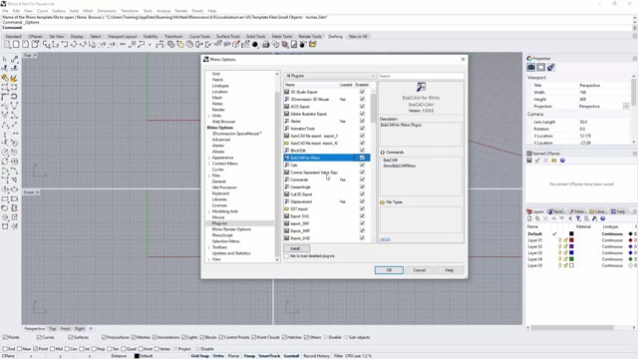Expand the Modeling Aids tree node
This screenshot has height=359, width=638.
[209, 211]
